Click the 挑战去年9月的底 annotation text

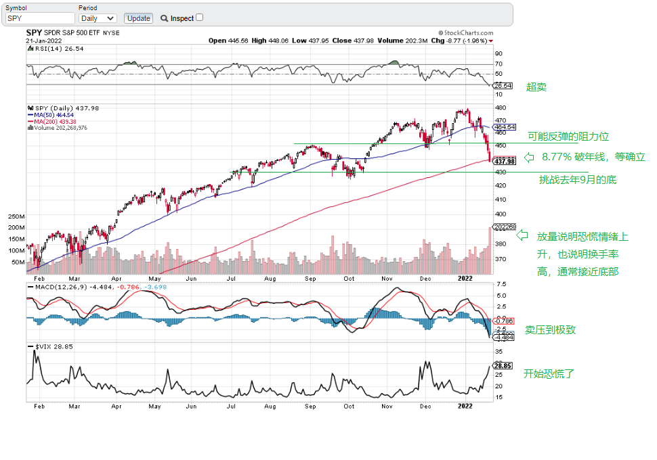click(x=578, y=180)
